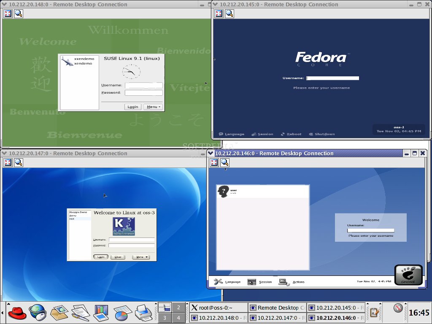Viewport: 432px width, 324px height.
Task: Click zoom magnifier icon in 10.212.20.145 window
Action: click(x=229, y=13)
